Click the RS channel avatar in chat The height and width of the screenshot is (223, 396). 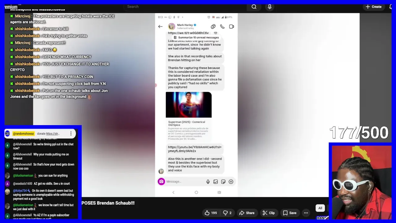tap(7, 134)
